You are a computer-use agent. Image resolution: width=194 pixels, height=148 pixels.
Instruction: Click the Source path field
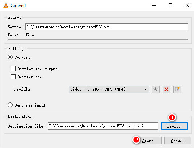click(107, 27)
